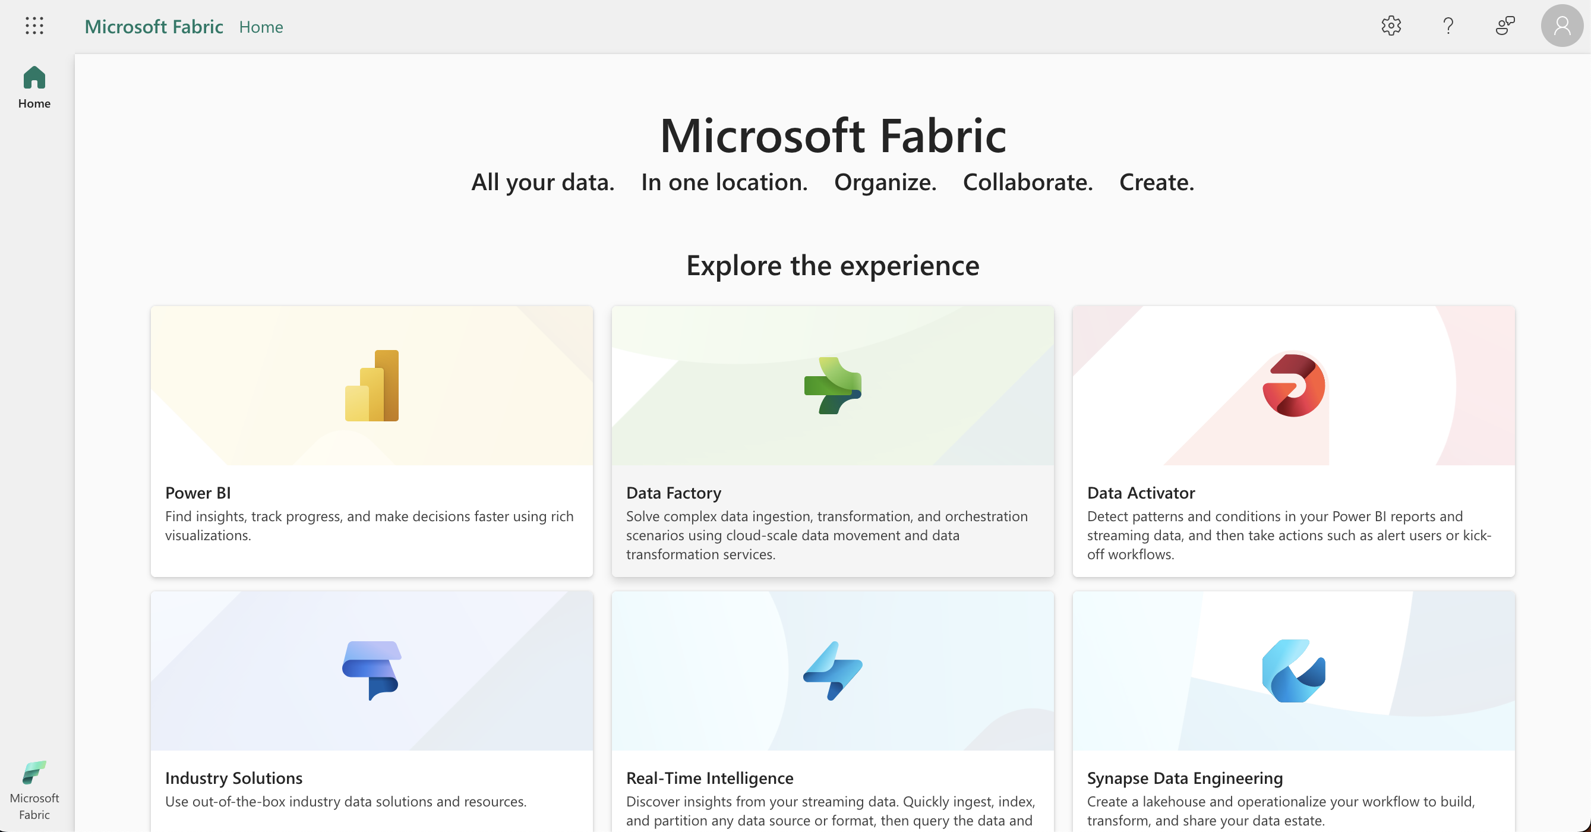
Task: Open the Settings gear icon
Action: [x=1391, y=26]
